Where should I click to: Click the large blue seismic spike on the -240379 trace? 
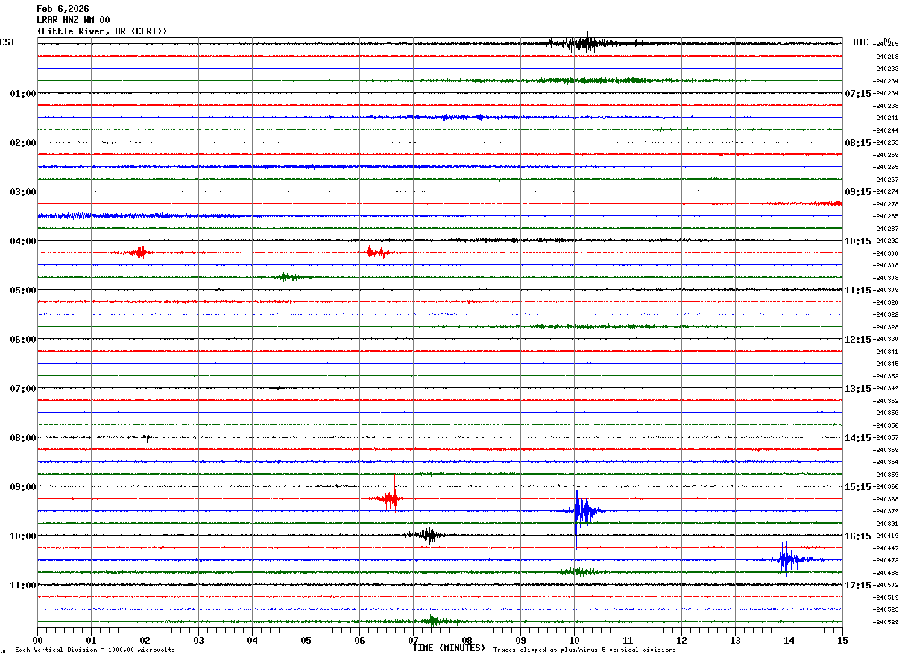583,511
